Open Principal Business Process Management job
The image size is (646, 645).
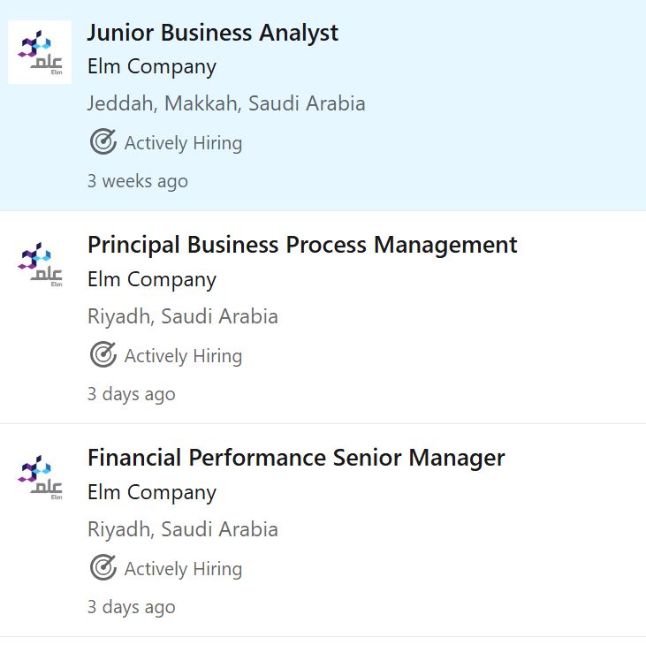click(x=302, y=246)
